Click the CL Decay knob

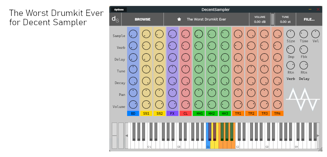(x=185, y=81)
